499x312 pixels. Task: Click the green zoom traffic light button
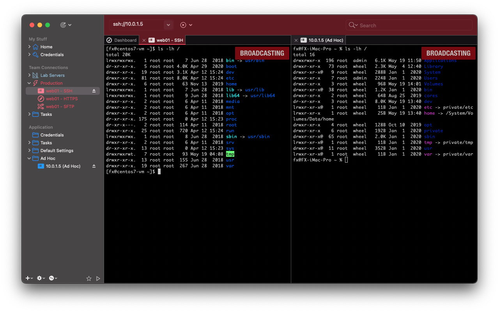coord(47,25)
